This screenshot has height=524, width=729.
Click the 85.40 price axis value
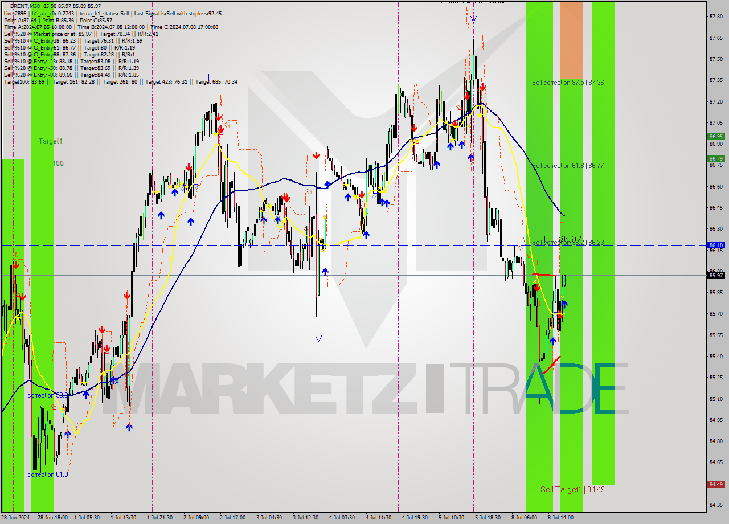click(x=716, y=357)
